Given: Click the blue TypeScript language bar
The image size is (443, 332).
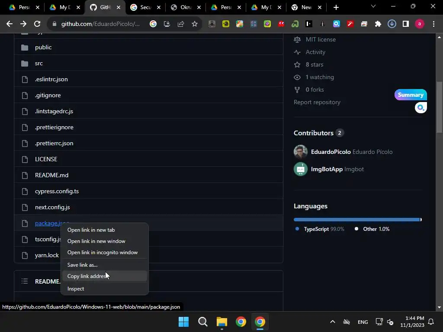Looking at the screenshot, I should point(356,220).
